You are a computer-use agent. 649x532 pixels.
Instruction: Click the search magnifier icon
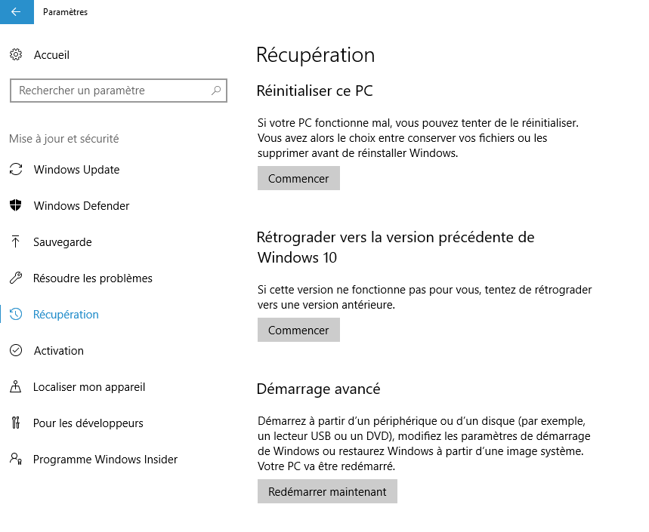[x=216, y=90]
